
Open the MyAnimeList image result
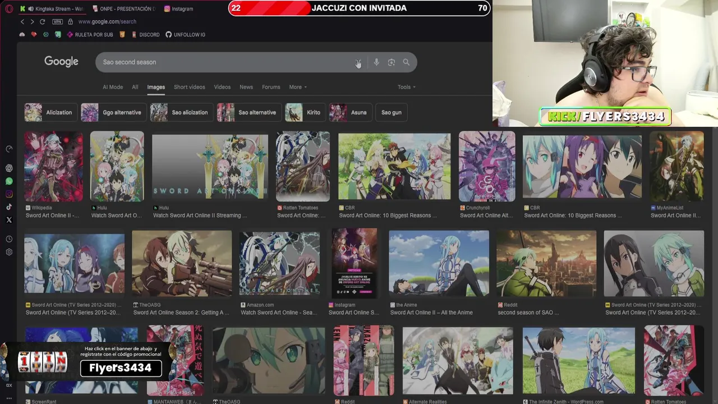(676, 166)
